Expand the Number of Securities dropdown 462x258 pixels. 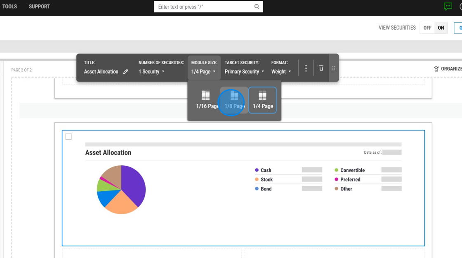point(151,72)
